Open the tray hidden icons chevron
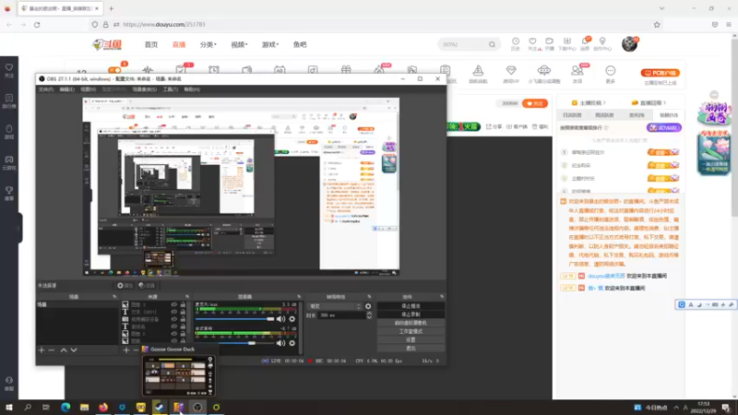The height and width of the screenshot is (415, 738). pos(676,408)
